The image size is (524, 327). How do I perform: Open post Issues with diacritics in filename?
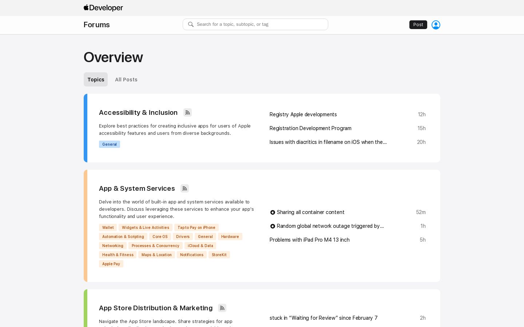coord(328,142)
